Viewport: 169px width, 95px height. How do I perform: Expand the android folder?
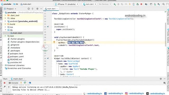(5, 21)
